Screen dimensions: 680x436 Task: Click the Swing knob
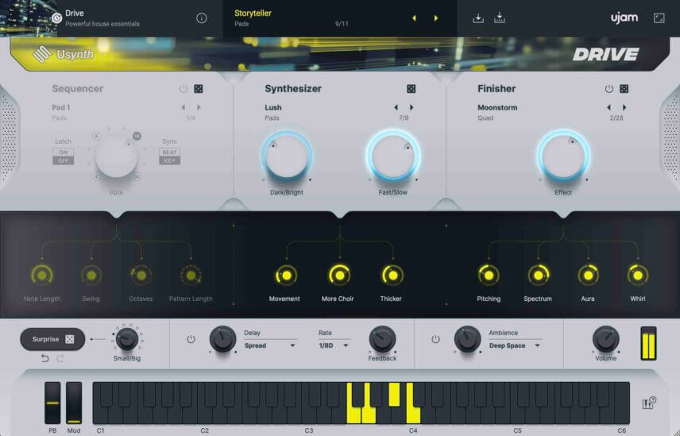(91, 276)
